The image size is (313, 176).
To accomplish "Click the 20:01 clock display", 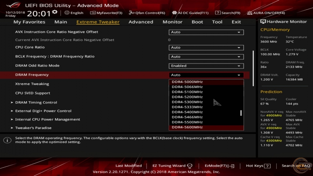I will (x=39, y=13).
